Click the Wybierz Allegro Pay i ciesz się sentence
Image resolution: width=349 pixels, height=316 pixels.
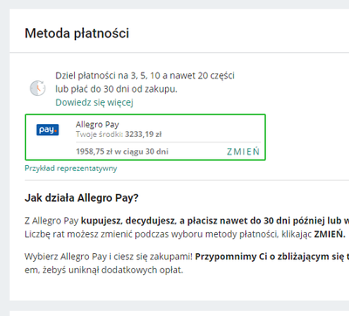click(x=108, y=257)
